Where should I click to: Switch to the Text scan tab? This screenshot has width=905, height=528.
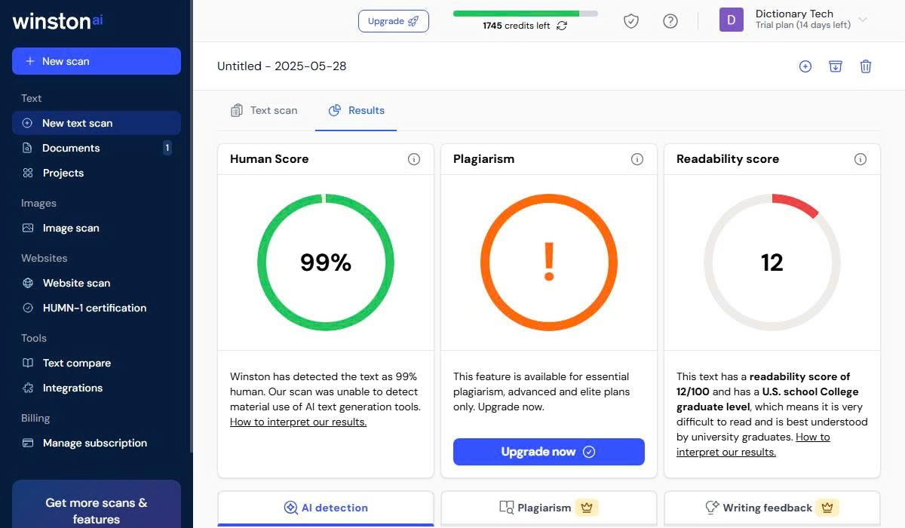coord(264,110)
